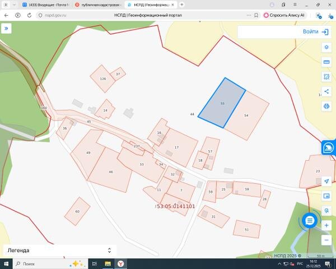Select parcel 23 on the map
336x269 pixels.
click(x=318, y=171)
